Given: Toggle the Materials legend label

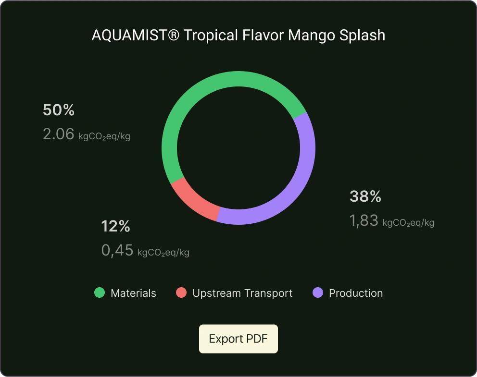Looking at the screenshot, I should (133, 293).
